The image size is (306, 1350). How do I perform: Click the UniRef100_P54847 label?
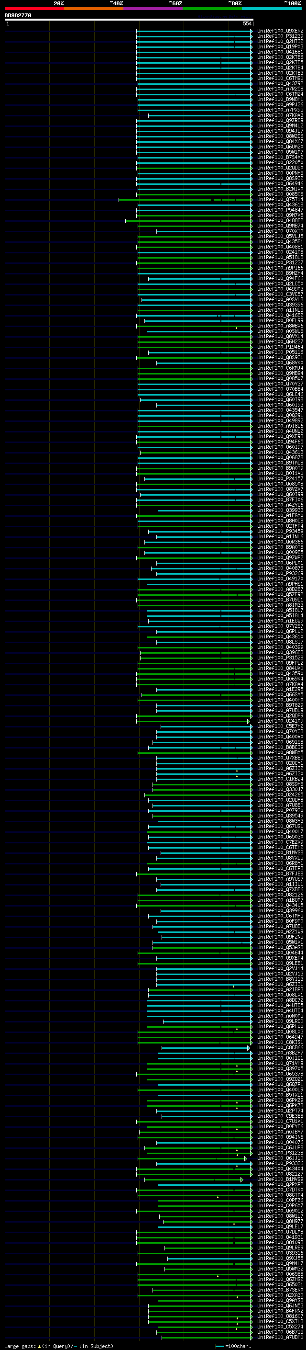click(280, 210)
